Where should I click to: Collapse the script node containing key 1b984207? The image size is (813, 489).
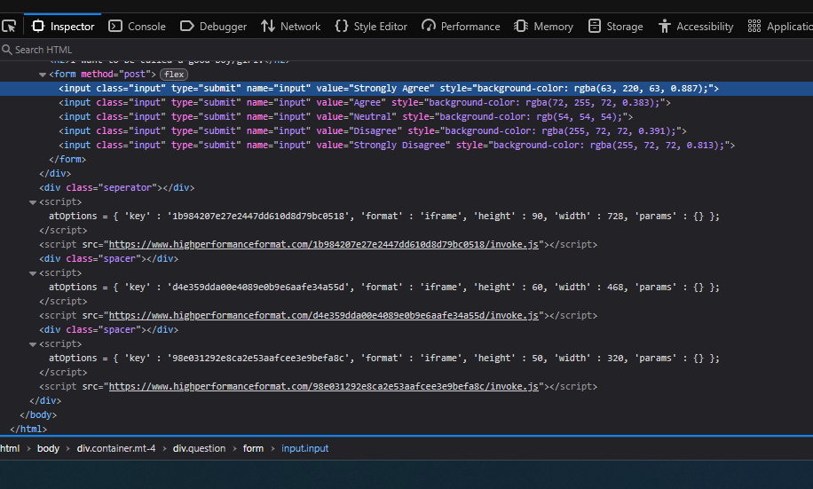(x=33, y=202)
